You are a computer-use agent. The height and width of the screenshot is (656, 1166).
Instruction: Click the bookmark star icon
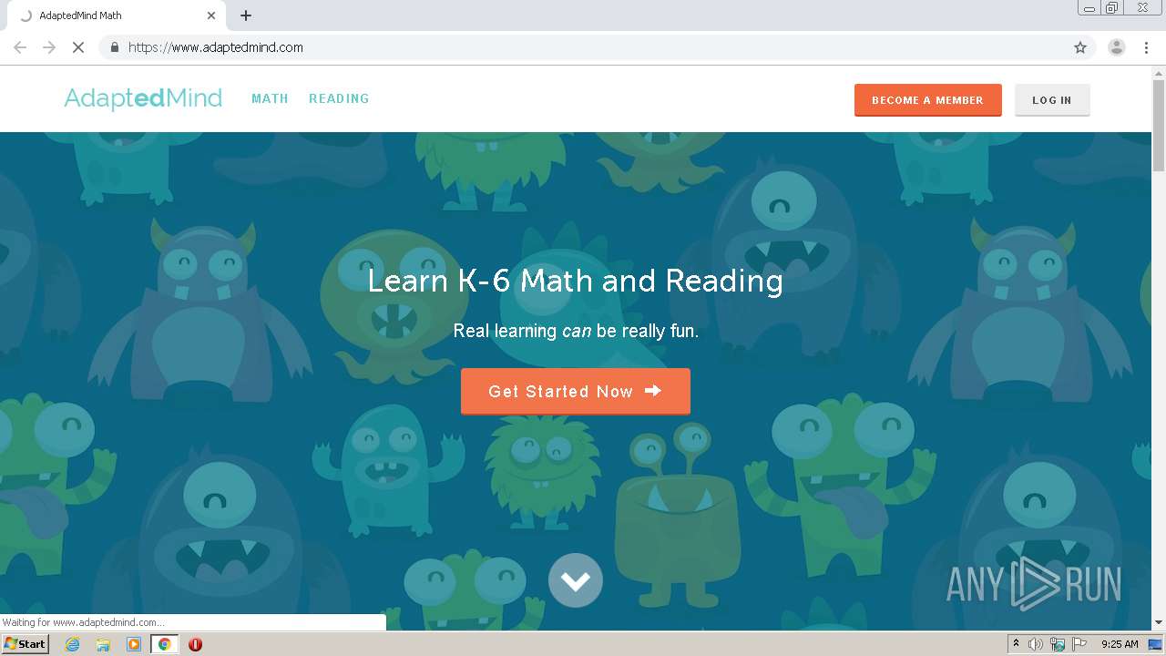coord(1080,47)
